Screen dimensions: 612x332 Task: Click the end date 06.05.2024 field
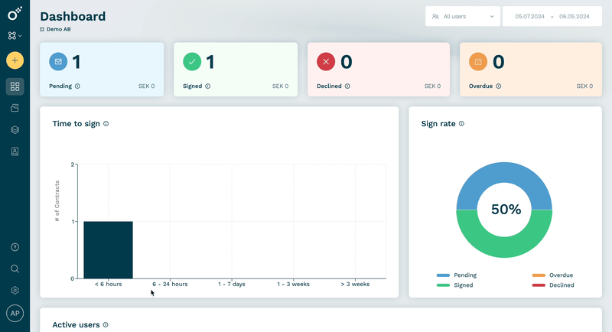point(575,16)
